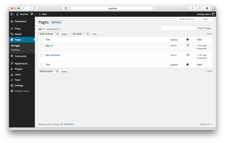This screenshot has height=143, width=225.
Task: Go back with Safari back arrow
Action: (x=24, y=8)
